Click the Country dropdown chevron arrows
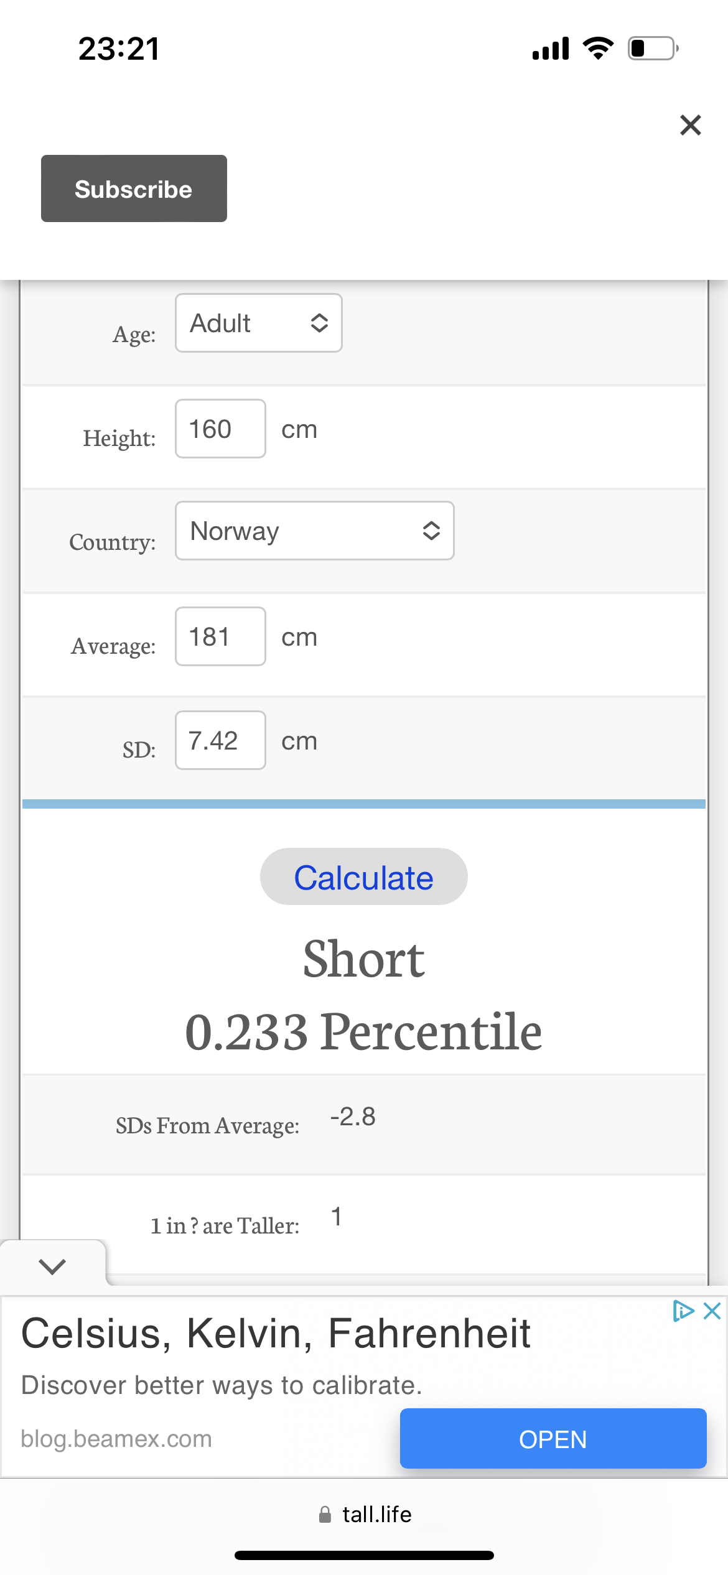The width and height of the screenshot is (728, 1575). tap(431, 531)
